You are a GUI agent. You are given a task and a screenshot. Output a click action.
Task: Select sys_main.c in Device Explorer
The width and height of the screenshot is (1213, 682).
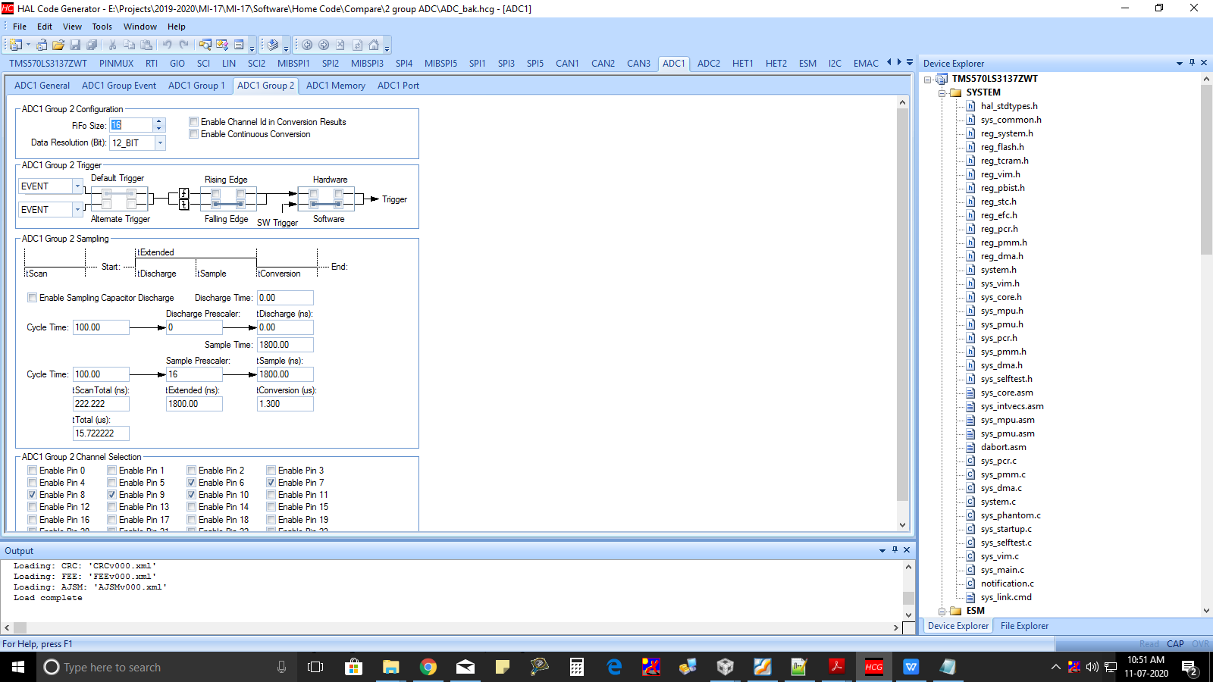tap(1002, 570)
